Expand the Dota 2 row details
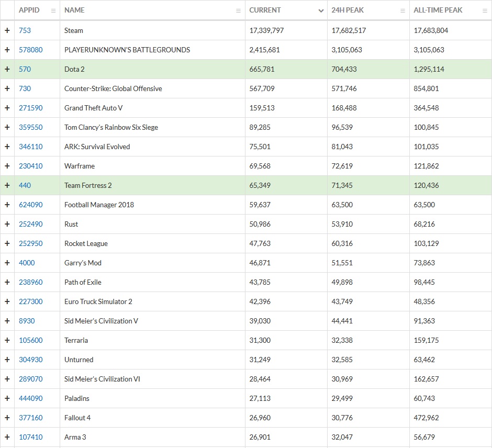The image size is (492, 448). [x=7, y=69]
